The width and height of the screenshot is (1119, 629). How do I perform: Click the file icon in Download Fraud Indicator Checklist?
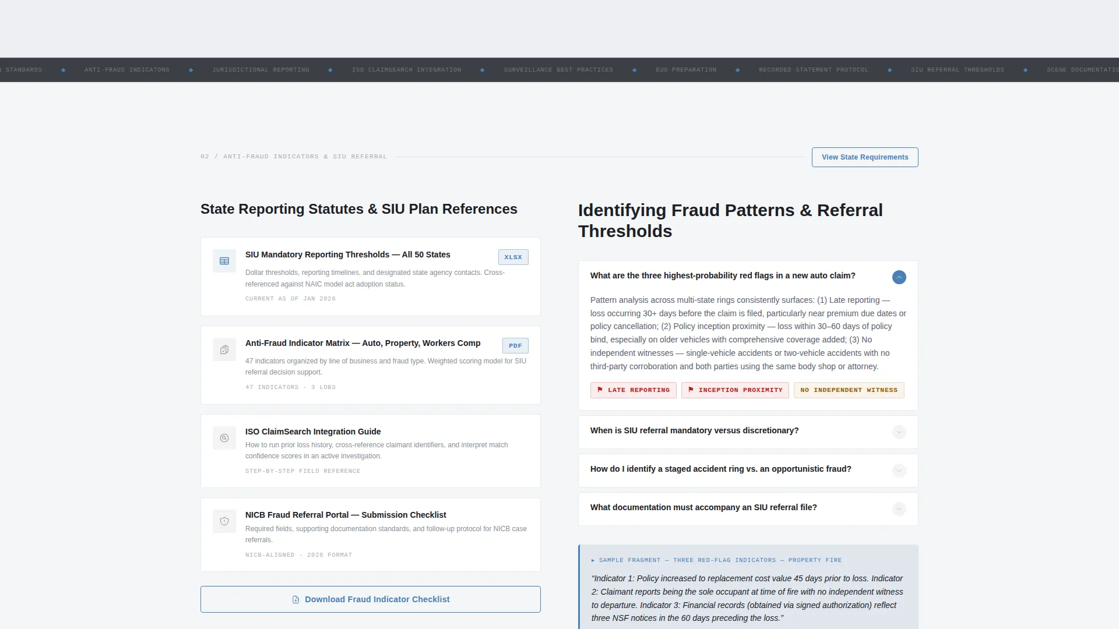click(295, 599)
